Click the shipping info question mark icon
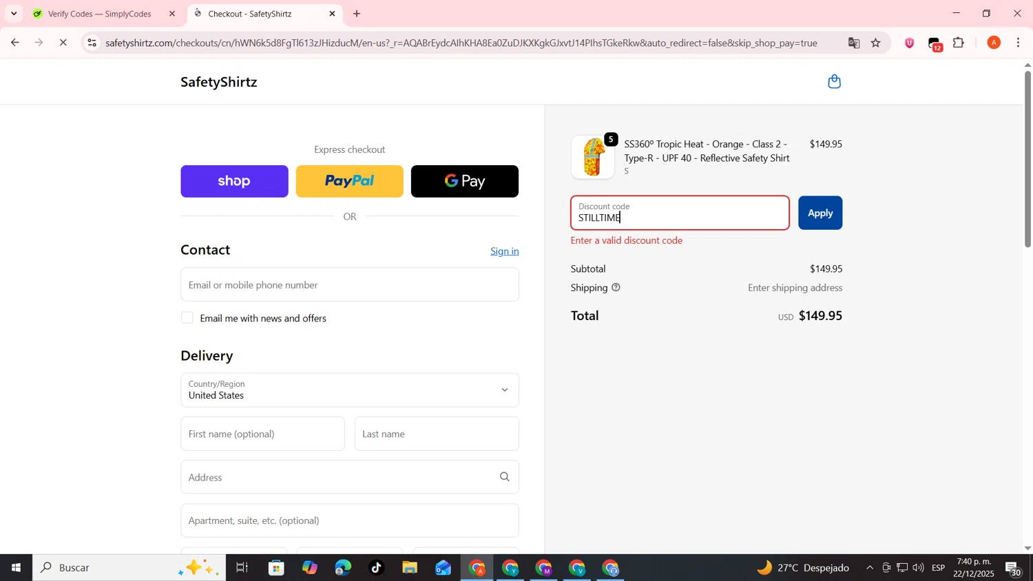This screenshot has width=1033, height=581. pos(616,288)
